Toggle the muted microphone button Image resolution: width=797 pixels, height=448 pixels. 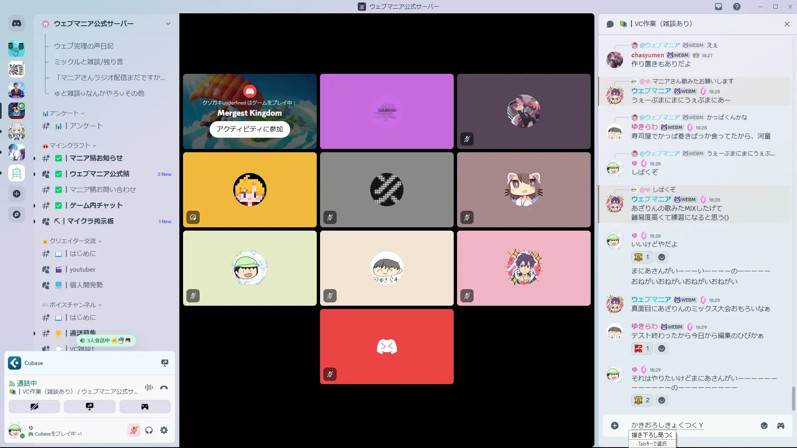click(134, 430)
